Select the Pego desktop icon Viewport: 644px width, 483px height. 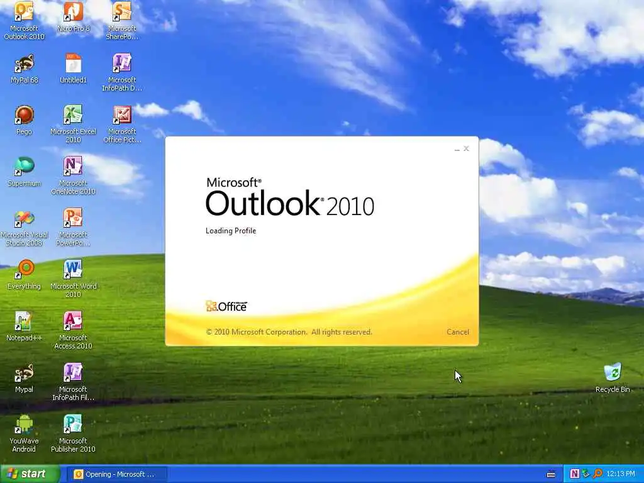click(24, 120)
